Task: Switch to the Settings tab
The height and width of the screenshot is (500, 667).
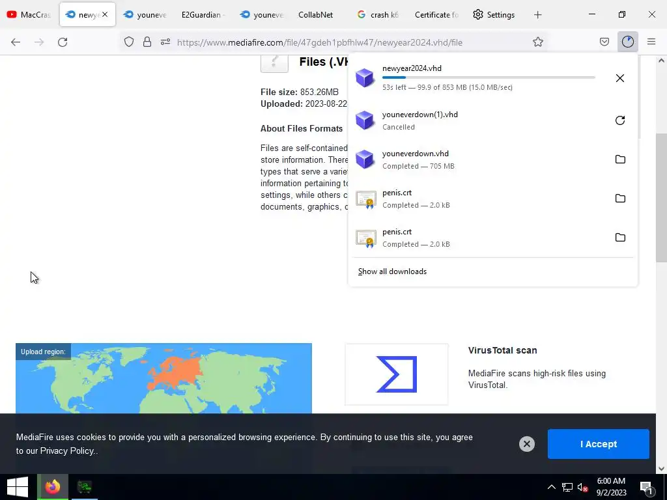Action: pos(494,15)
